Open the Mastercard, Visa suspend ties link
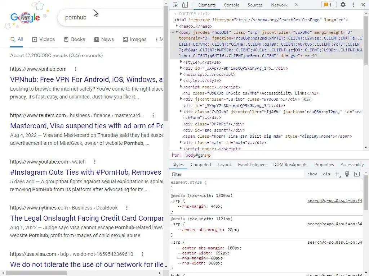369x276 pixels. (86, 126)
